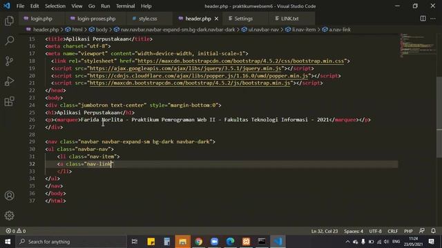Viewport: 442px width, 248px height.
Task: Open Google Chrome from the taskbar
Action: coord(198,242)
